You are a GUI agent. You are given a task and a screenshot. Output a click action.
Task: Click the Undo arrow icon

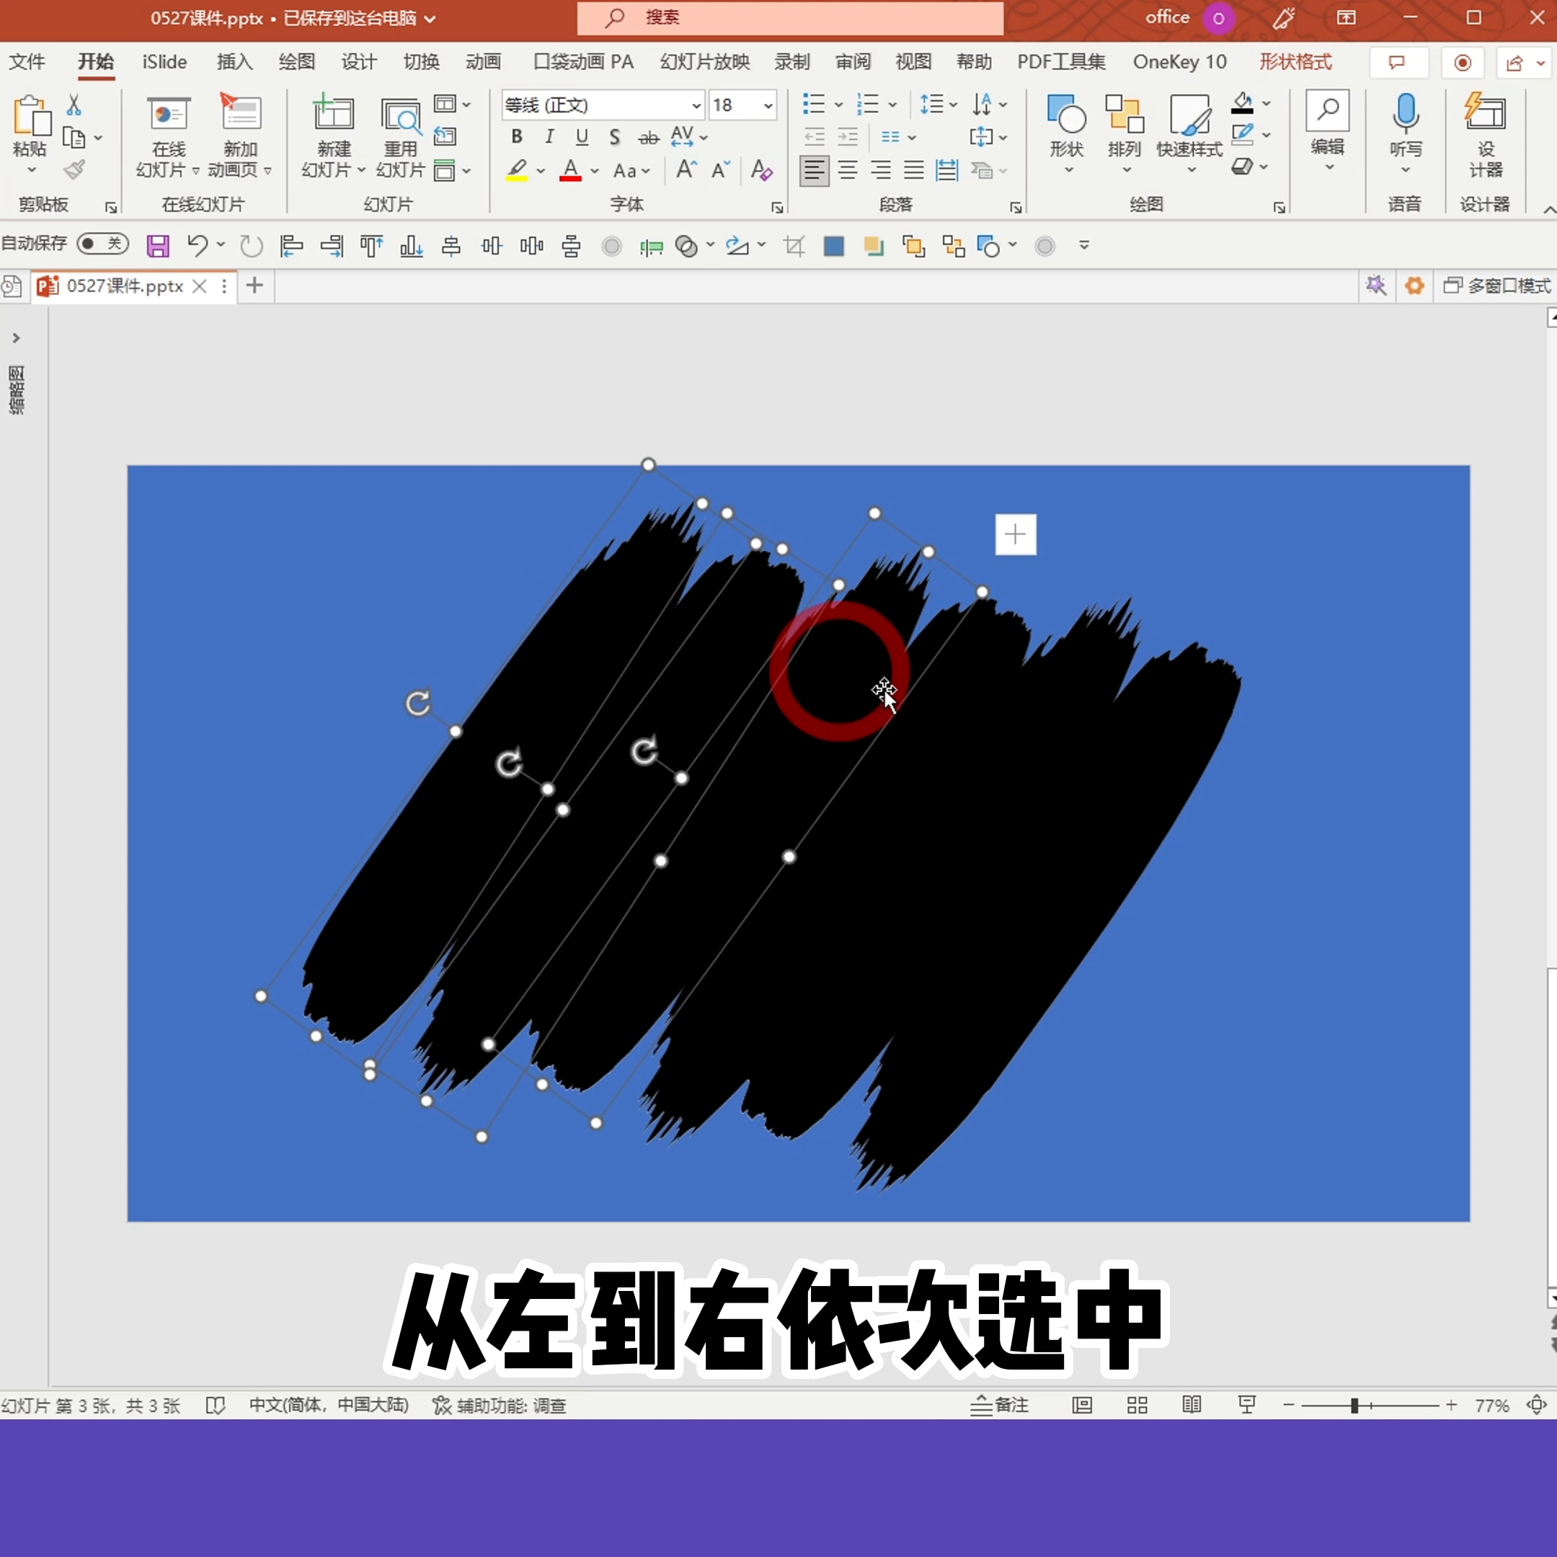click(198, 245)
